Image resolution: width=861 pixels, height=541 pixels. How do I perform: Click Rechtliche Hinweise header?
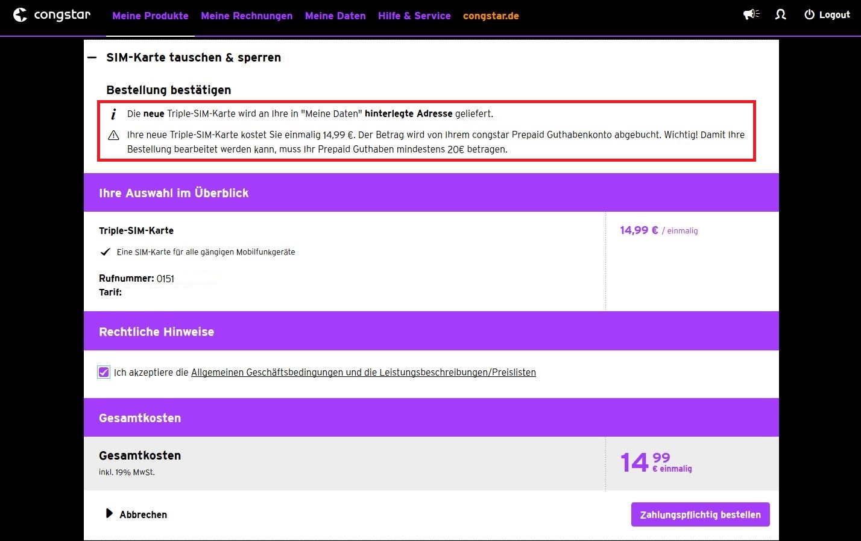pos(157,332)
